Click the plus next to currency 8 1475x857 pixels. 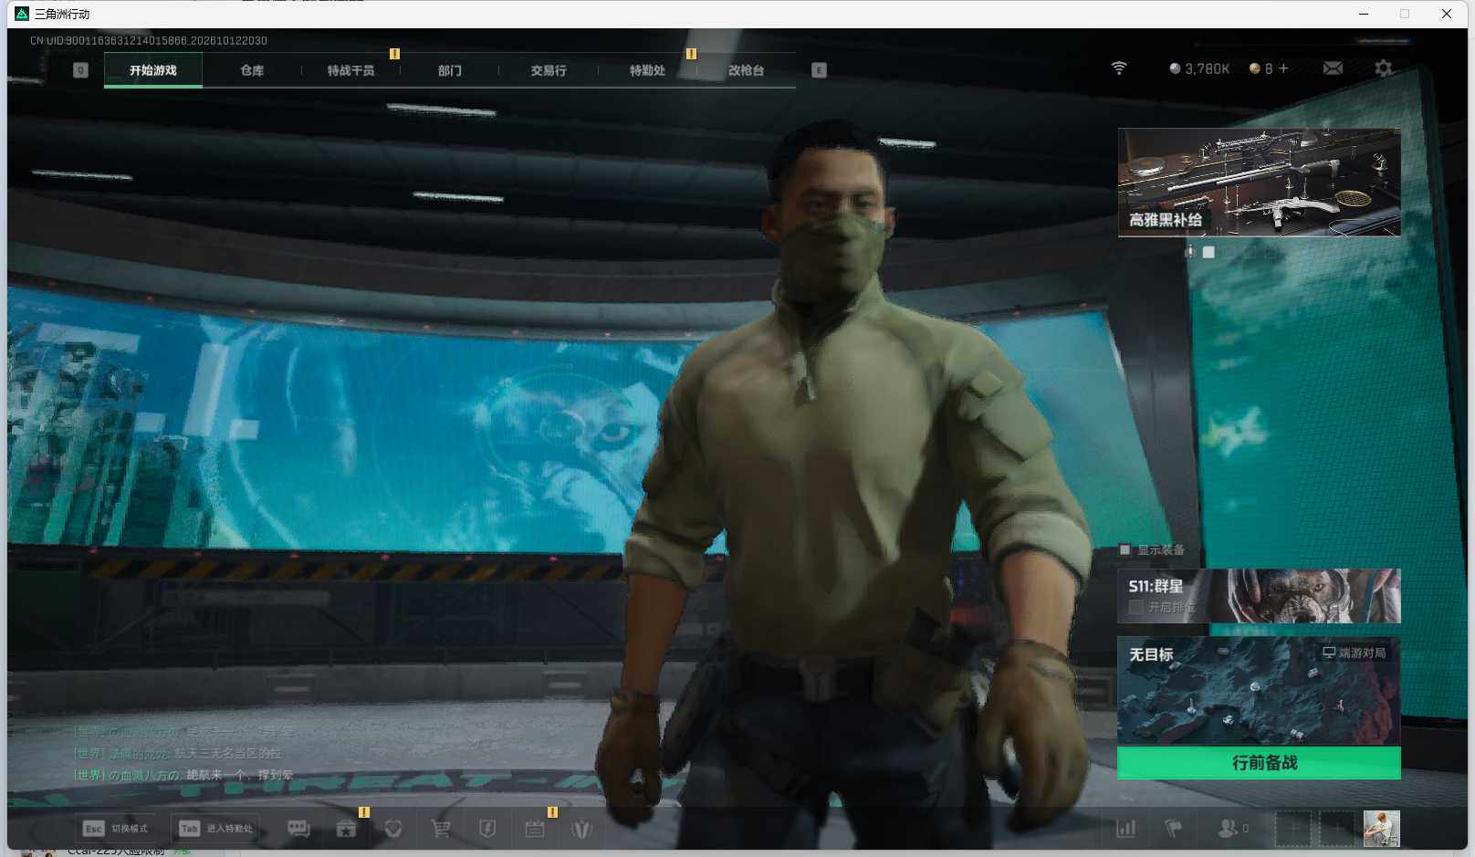(x=1283, y=68)
